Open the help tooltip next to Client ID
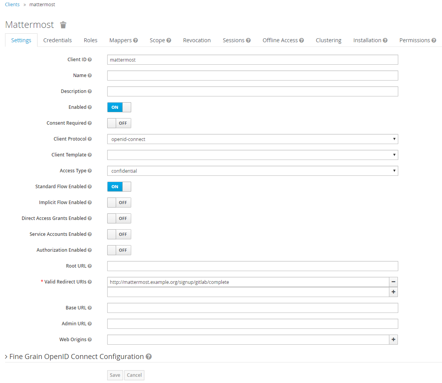The width and height of the screenshot is (442, 383). [x=90, y=59]
